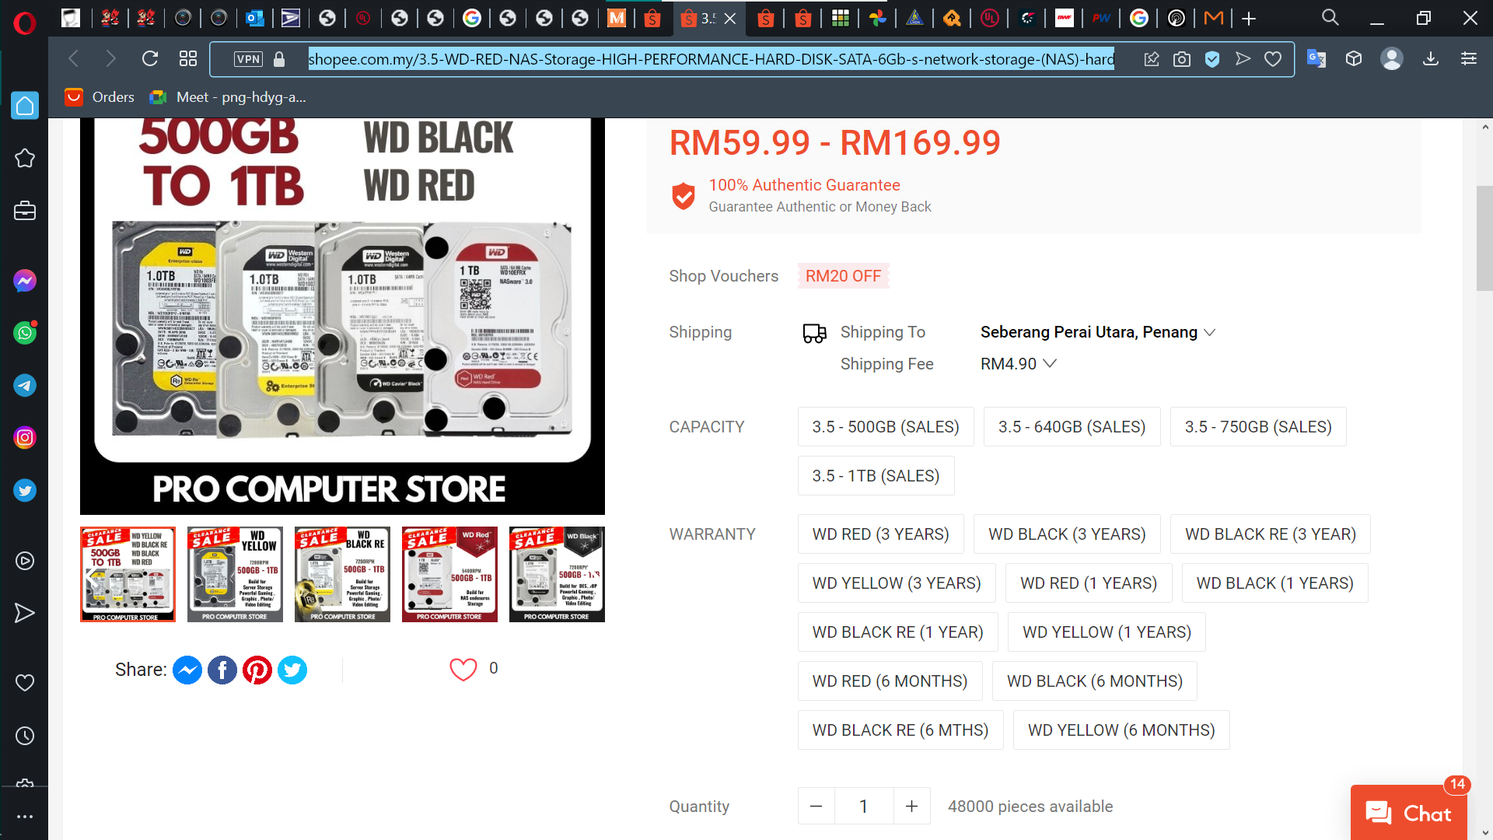Claim the RM20 OFF shop voucher

click(x=843, y=276)
